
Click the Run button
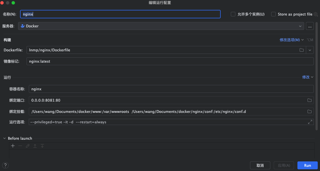tap(308, 165)
